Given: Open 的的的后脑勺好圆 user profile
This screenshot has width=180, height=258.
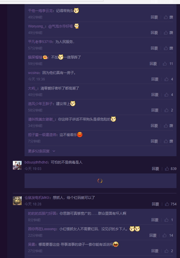Looking at the screenshot, I should tap(42, 214).
